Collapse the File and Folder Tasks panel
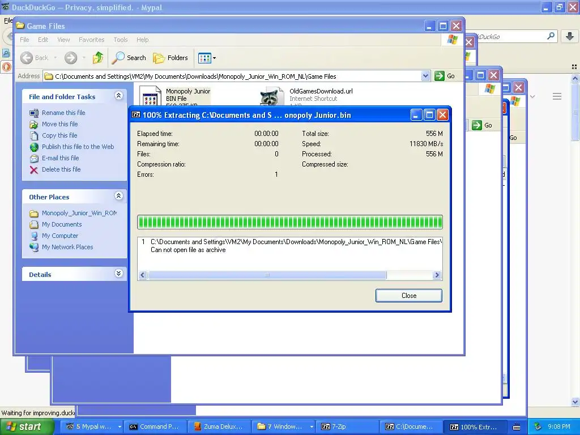The image size is (580, 435). coord(119,96)
